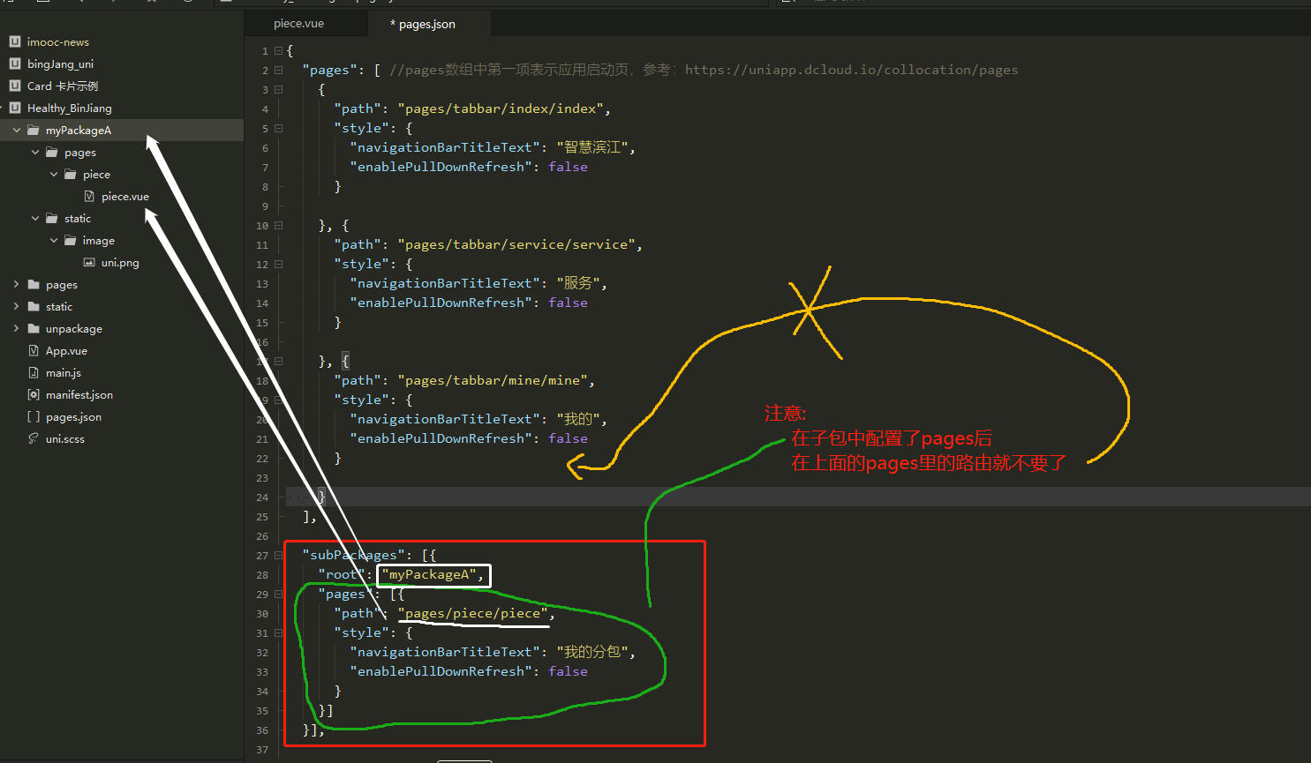This screenshot has width=1311, height=763.
Task: Click the false value on line 33
Action: tap(568, 671)
